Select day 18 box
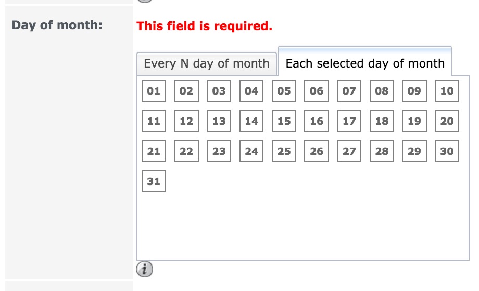The height and width of the screenshot is (291, 479). pyautogui.click(x=382, y=121)
